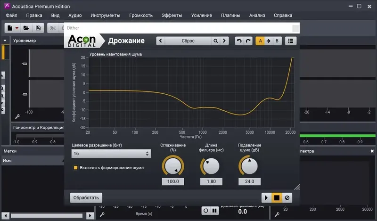Open the Справка menu
The image size is (377, 221).
[283, 16]
